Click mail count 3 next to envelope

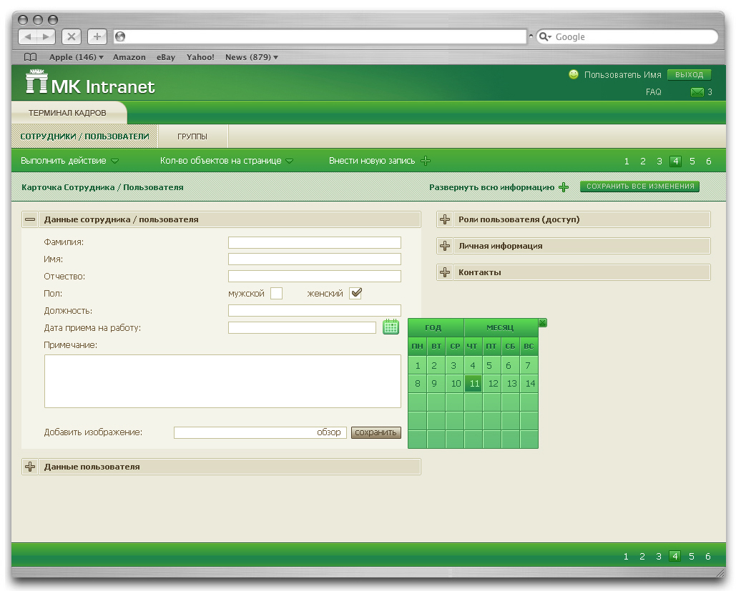click(x=710, y=92)
